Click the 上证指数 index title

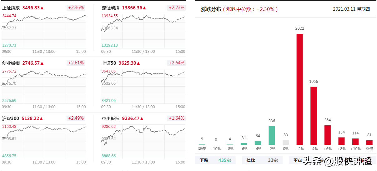11,8
